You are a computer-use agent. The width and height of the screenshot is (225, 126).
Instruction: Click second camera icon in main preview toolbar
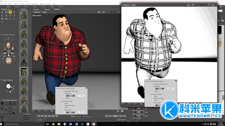coord(103,12)
